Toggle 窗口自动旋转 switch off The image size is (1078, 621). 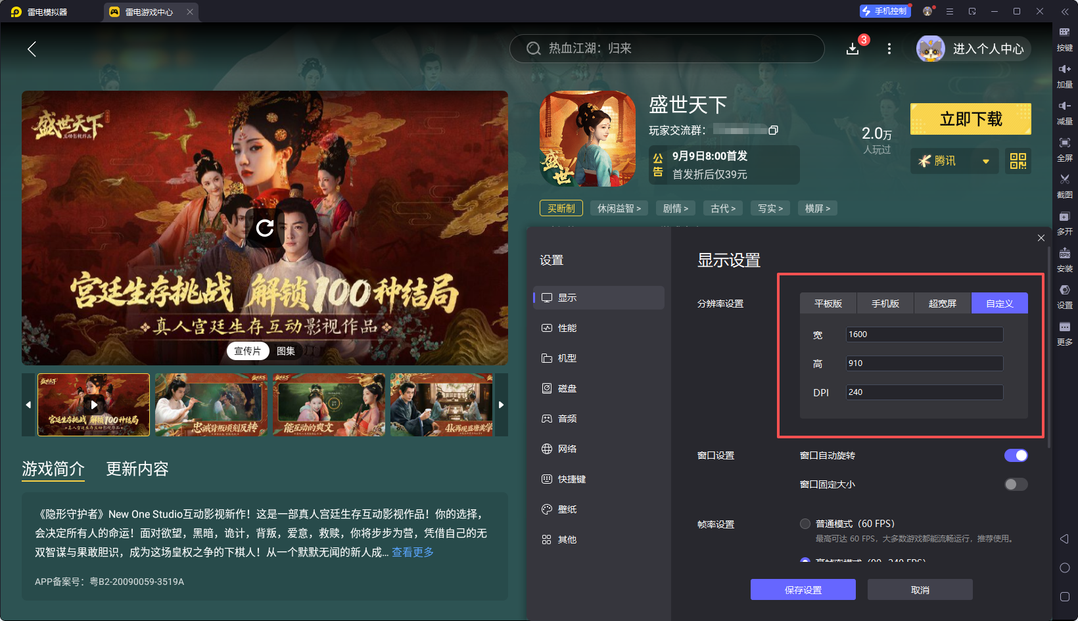pyautogui.click(x=1016, y=455)
